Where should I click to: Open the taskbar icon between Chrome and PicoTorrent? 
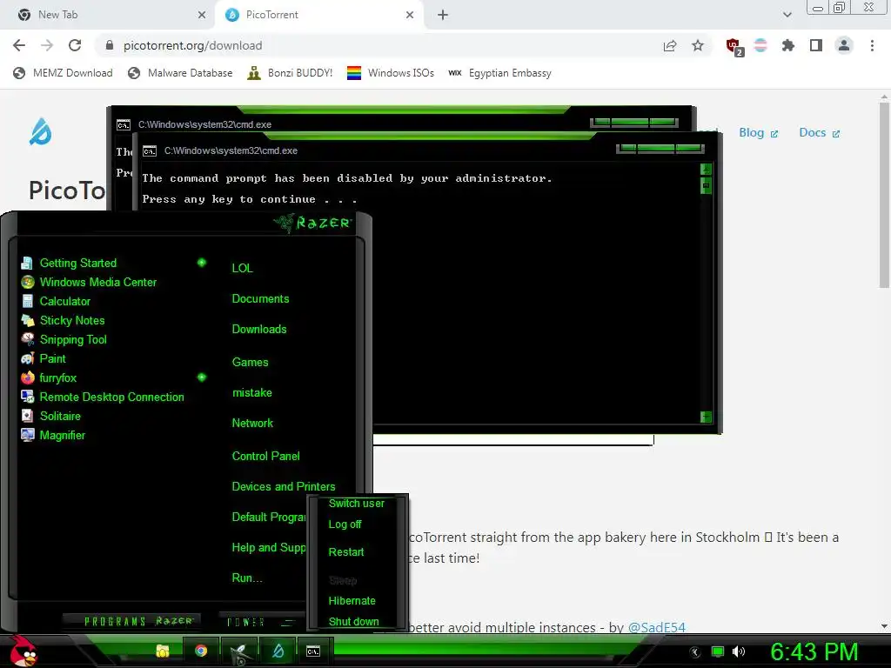239,651
